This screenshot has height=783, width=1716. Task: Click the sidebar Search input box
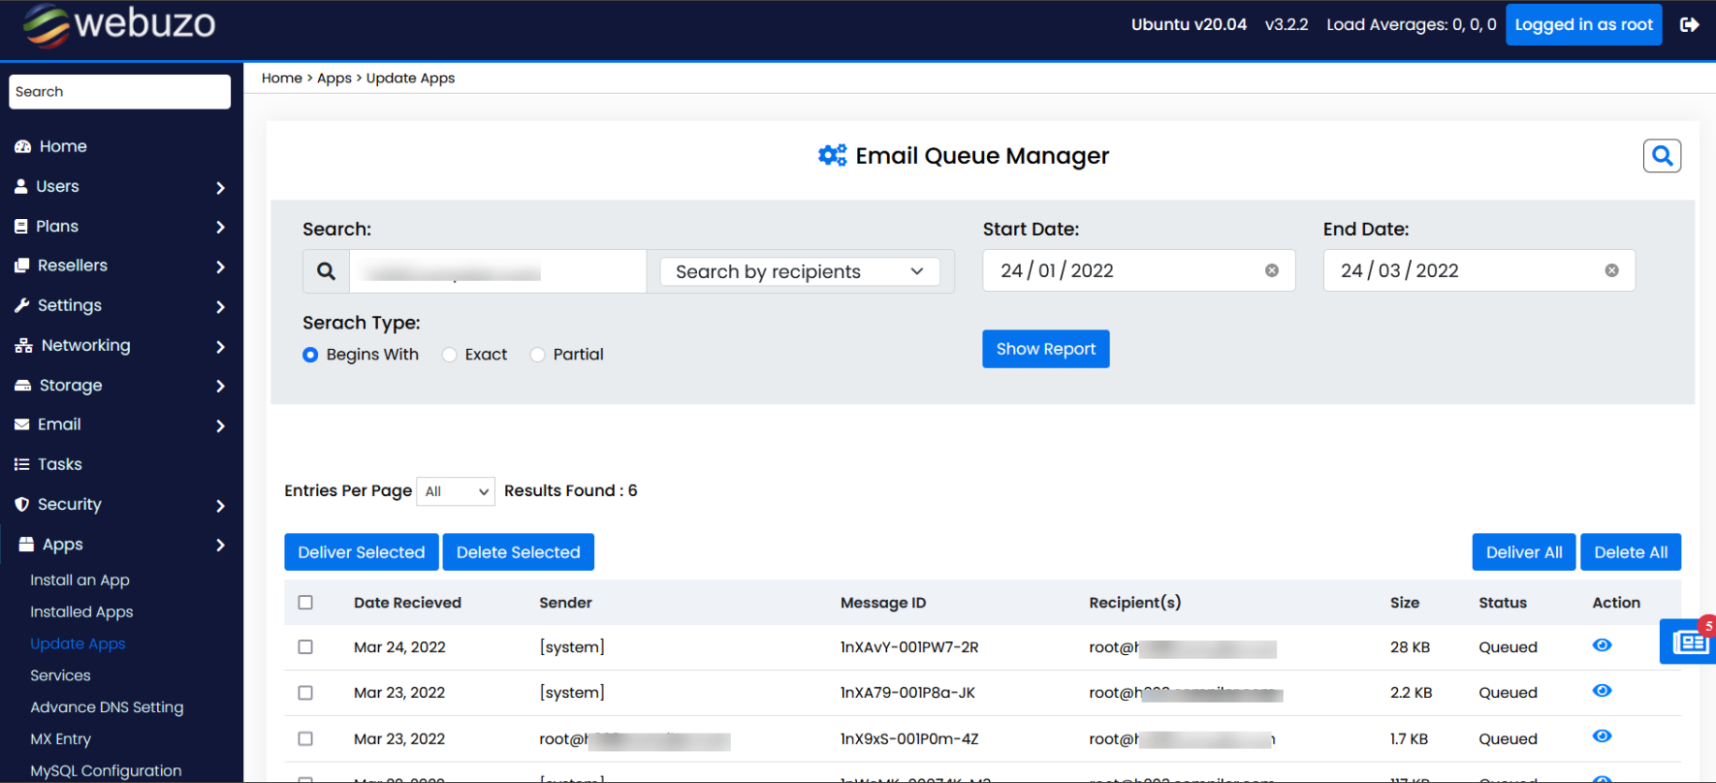pyautogui.click(x=120, y=92)
